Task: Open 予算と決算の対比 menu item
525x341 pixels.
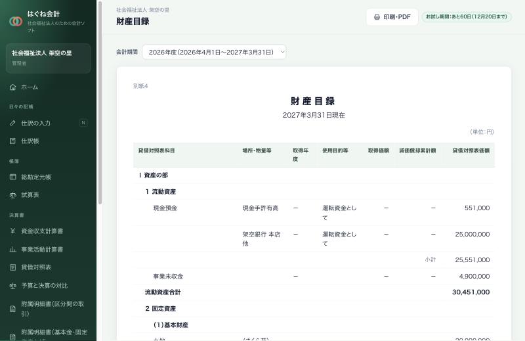Action: click(x=48, y=286)
